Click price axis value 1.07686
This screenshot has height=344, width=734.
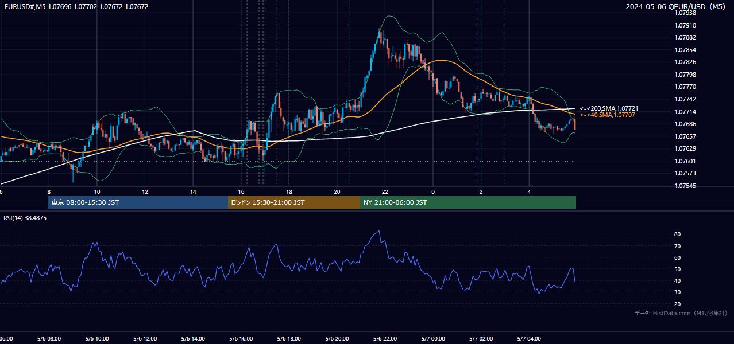click(x=685, y=124)
